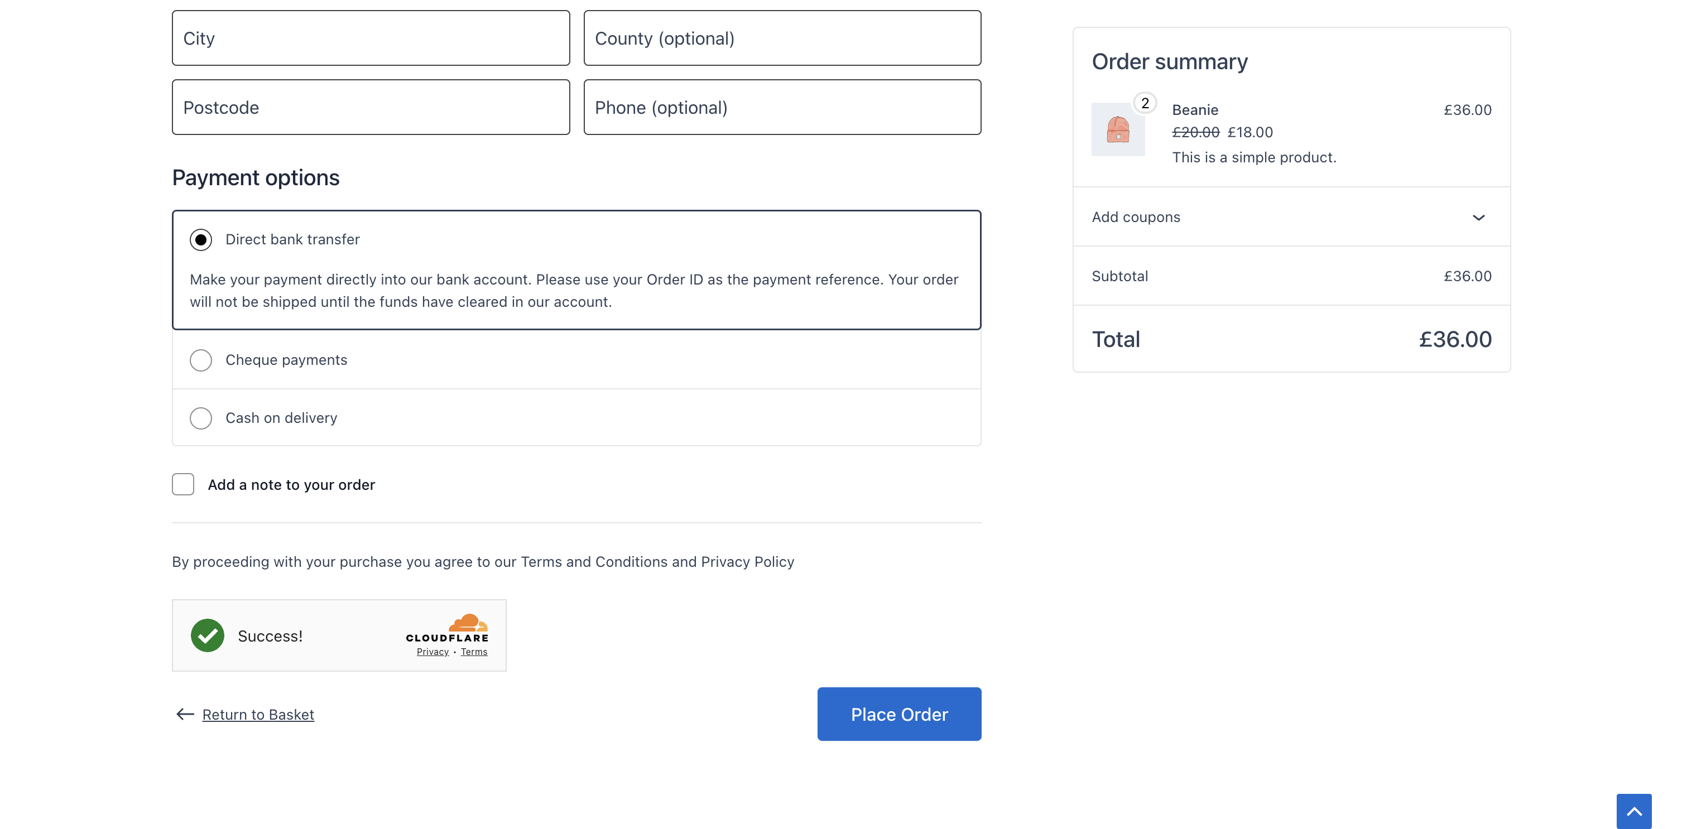Click the green success checkmark icon
The image size is (1682, 829).
(207, 635)
